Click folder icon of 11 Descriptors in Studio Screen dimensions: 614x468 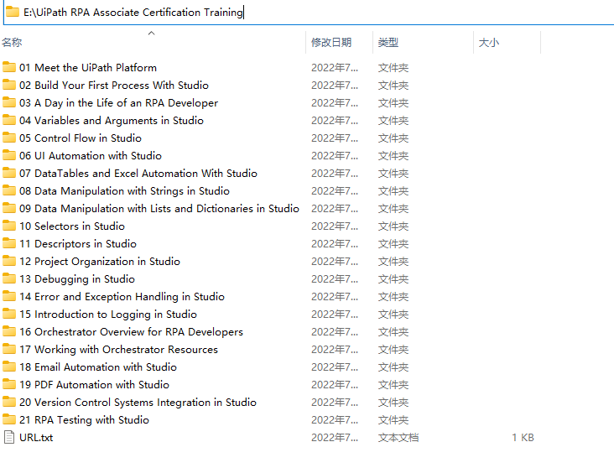(9, 243)
